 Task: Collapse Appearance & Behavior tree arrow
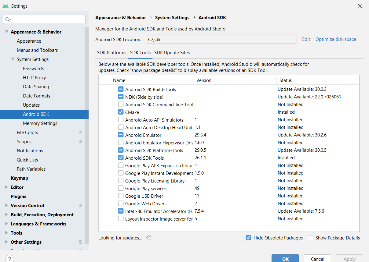coord(6,32)
